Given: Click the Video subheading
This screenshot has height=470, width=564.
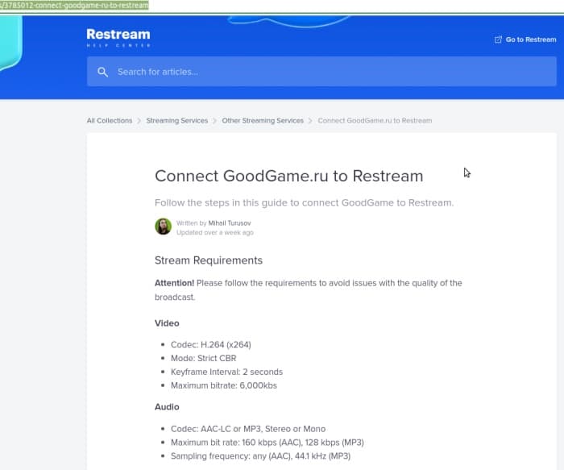Looking at the screenshot, I should click(167, 323).
